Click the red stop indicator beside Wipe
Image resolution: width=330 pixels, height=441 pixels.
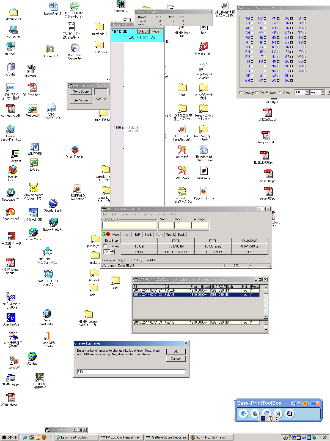point(108,235)
